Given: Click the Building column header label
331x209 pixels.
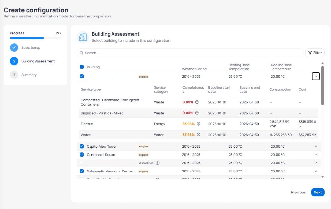Looking at the screenshot, I should pos(93,67).
